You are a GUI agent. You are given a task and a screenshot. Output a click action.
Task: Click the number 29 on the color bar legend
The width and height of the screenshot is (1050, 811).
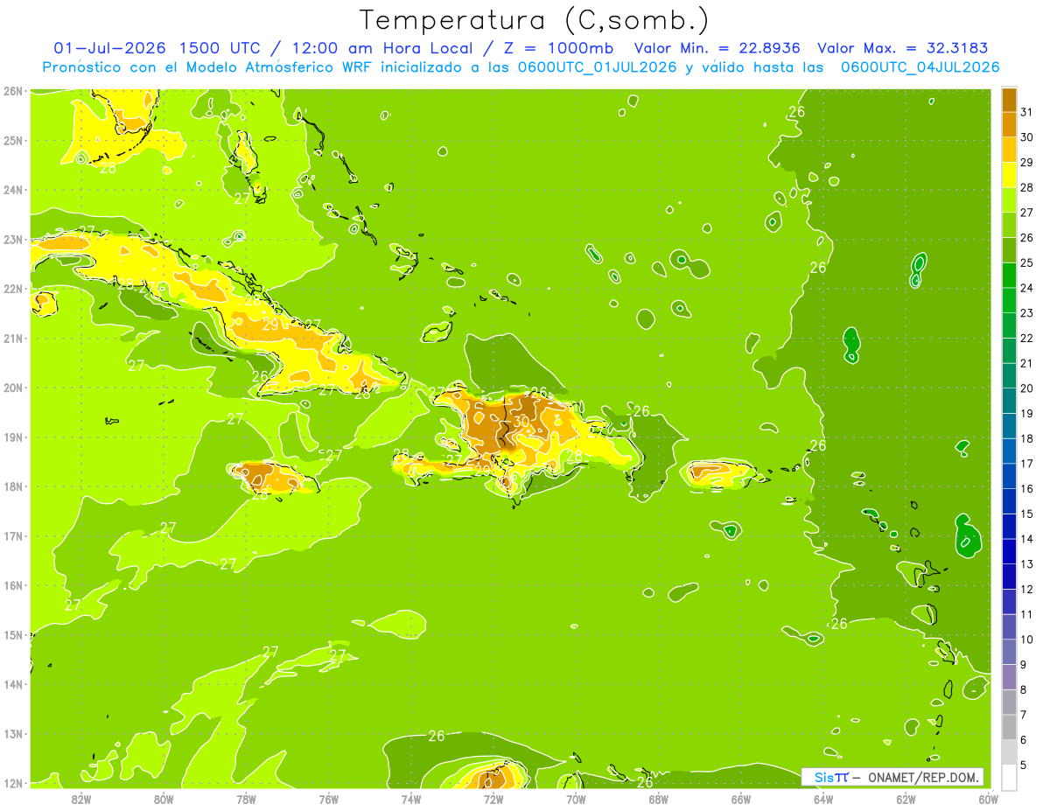tap(1026, 163)
